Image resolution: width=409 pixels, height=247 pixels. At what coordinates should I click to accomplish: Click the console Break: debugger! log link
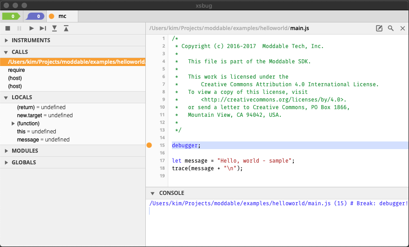(x=279, y=203)
